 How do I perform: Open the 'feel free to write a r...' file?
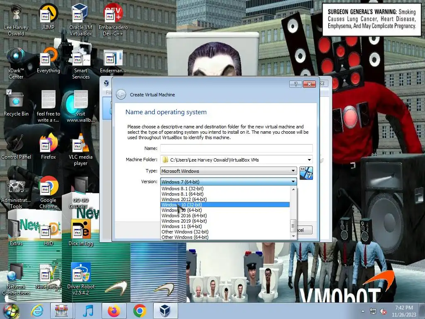(48, 106)
